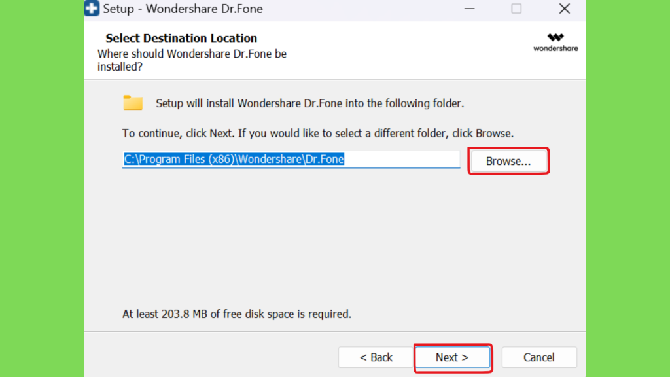Click the 'Where should Wondershare Dr.Fone be installed?' text

coord(192,60)
